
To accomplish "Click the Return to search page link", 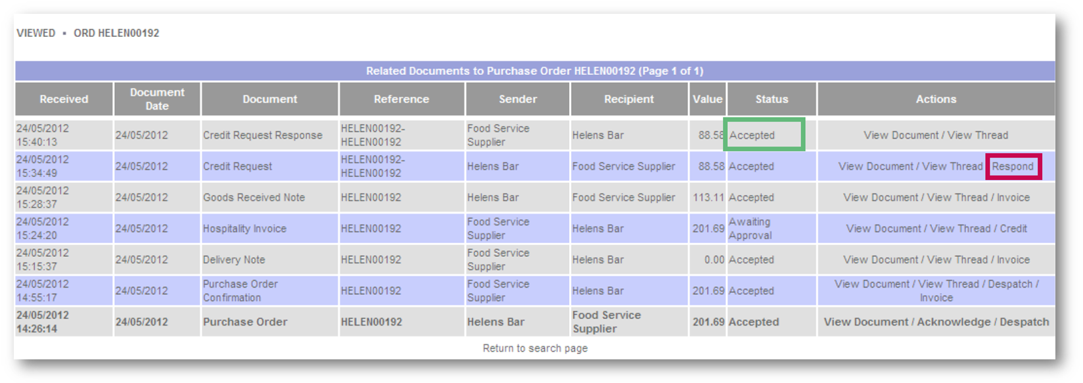I will (x=535, y=348).
